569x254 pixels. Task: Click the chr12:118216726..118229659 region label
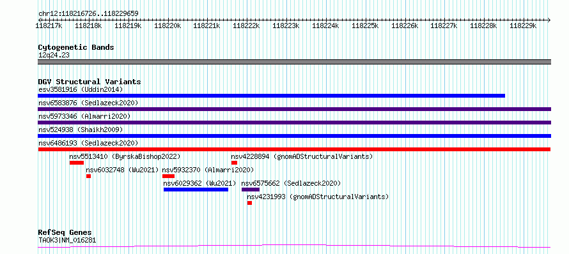pos(88,14)
